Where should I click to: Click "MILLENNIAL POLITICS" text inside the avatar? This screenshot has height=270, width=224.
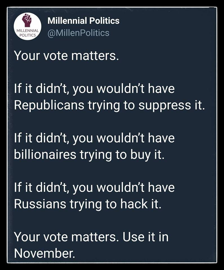pos(27,33)
